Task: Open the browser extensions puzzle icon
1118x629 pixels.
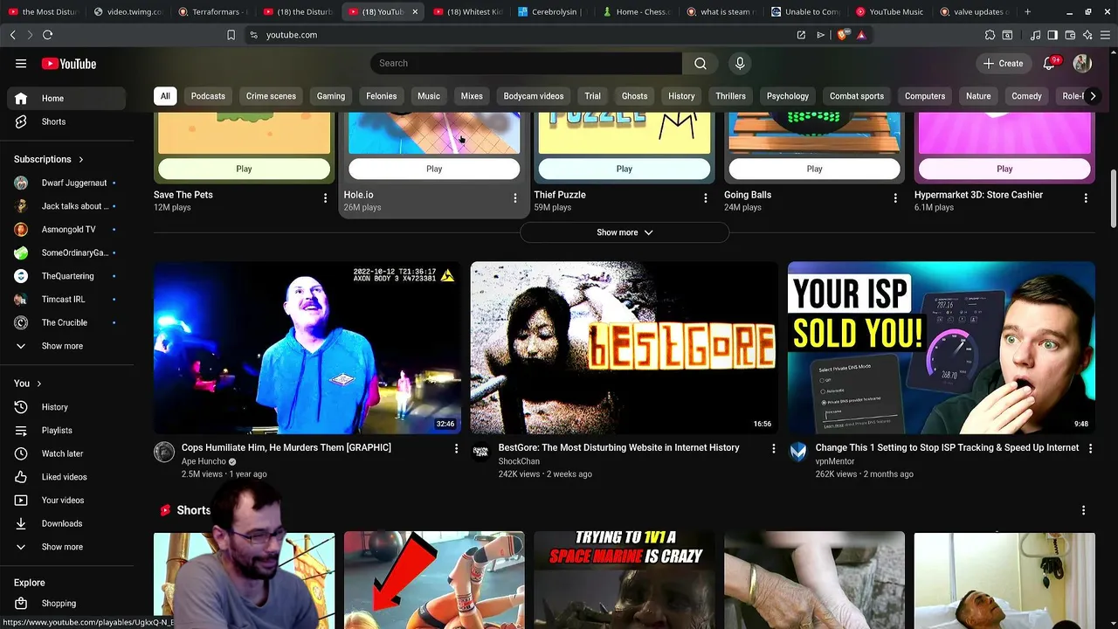Action: pos(990,35)
